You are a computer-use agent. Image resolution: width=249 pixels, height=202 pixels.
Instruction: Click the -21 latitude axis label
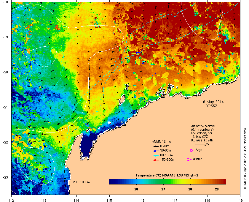pos(6,107)
